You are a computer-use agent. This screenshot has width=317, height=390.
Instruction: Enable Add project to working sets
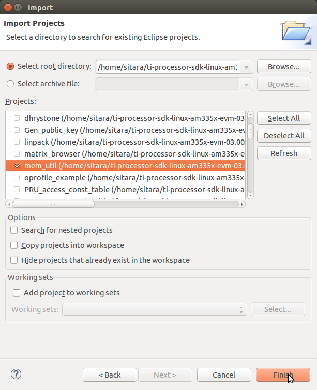[17, 293]
